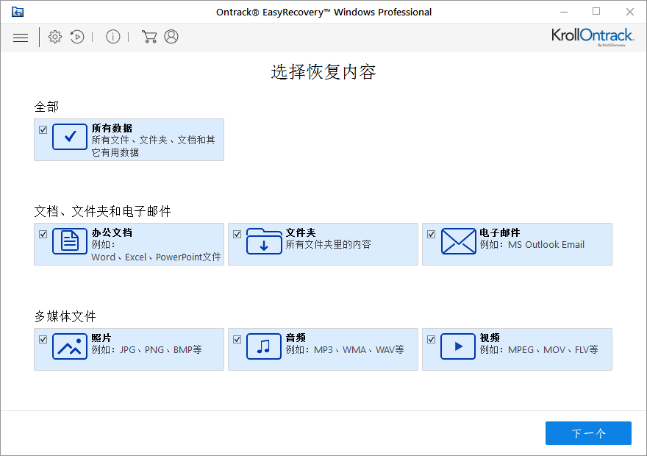This screenshot has width=647, height=456.
Task: Open the hamburger menu
Action: [x=21, y=37]
